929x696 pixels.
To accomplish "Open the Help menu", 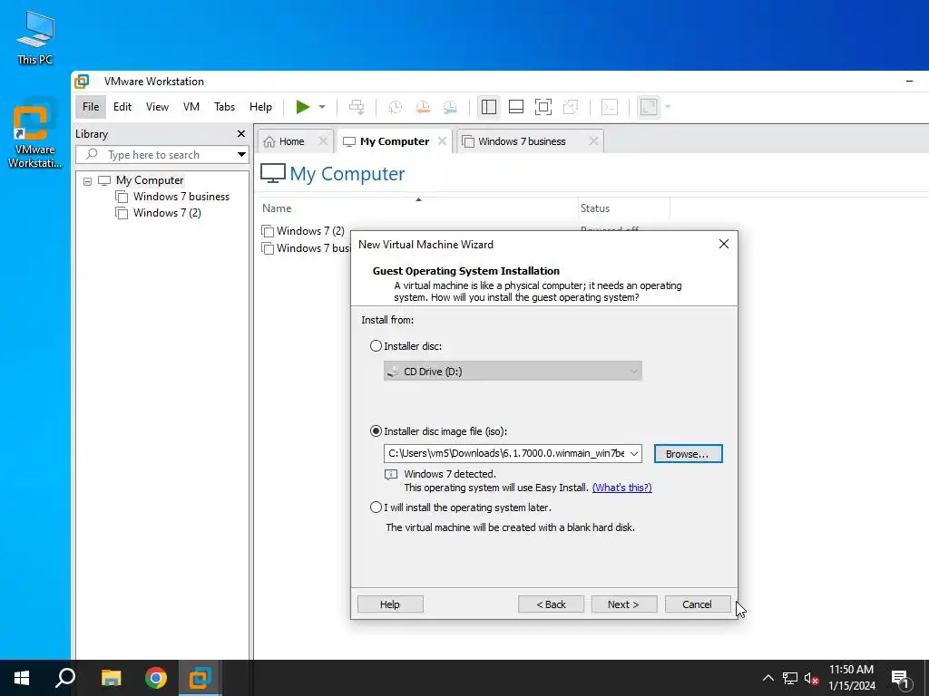I will 260,107.
